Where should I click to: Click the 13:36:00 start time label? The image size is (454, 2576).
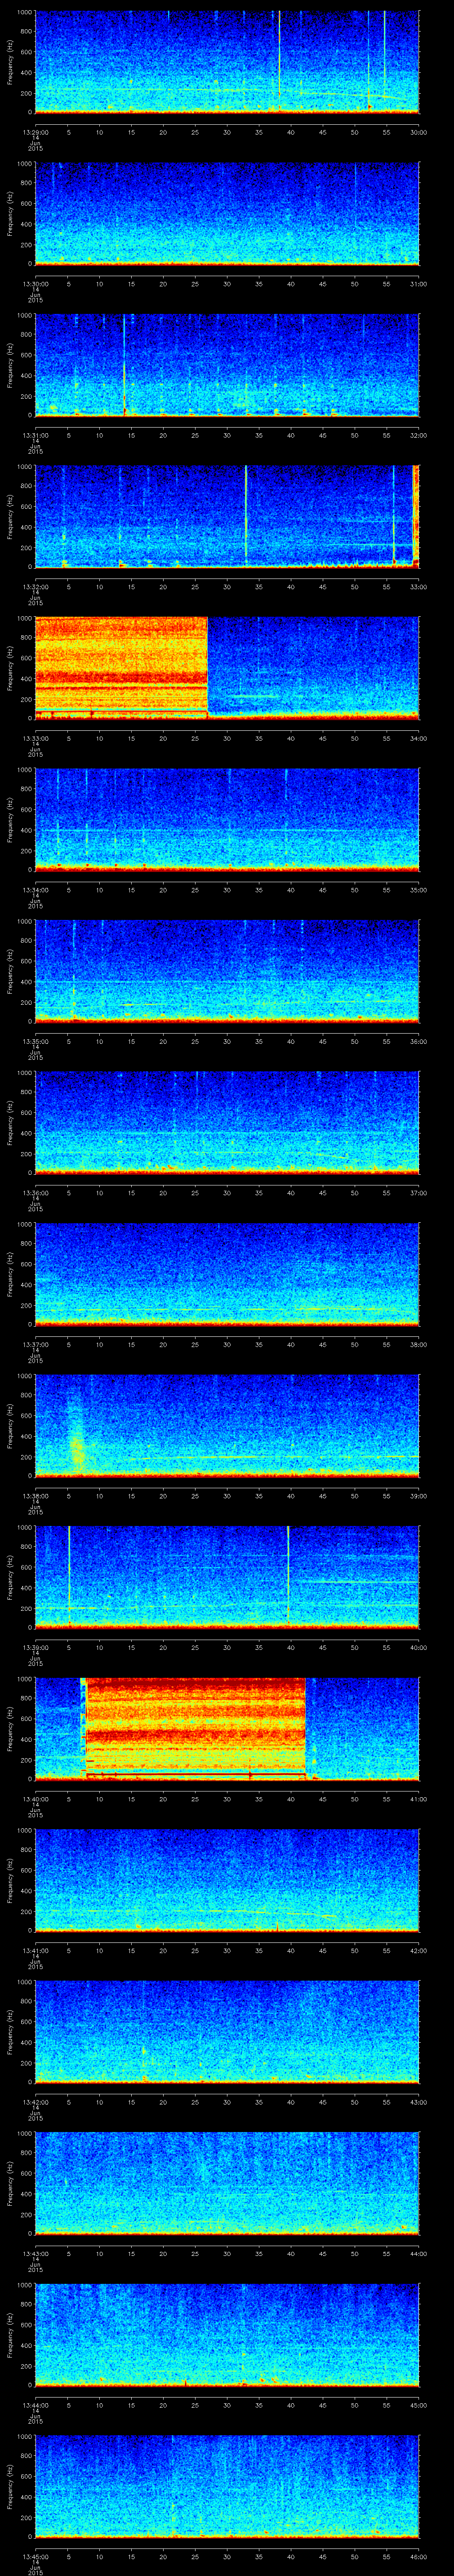(x=35, y=1193)
